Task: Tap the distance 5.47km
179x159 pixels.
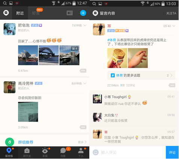Action: (23, 71)
